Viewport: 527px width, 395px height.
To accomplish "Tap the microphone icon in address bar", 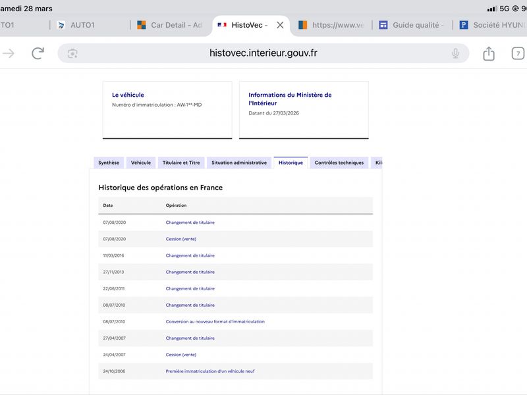I will click(x=455, y=53).
